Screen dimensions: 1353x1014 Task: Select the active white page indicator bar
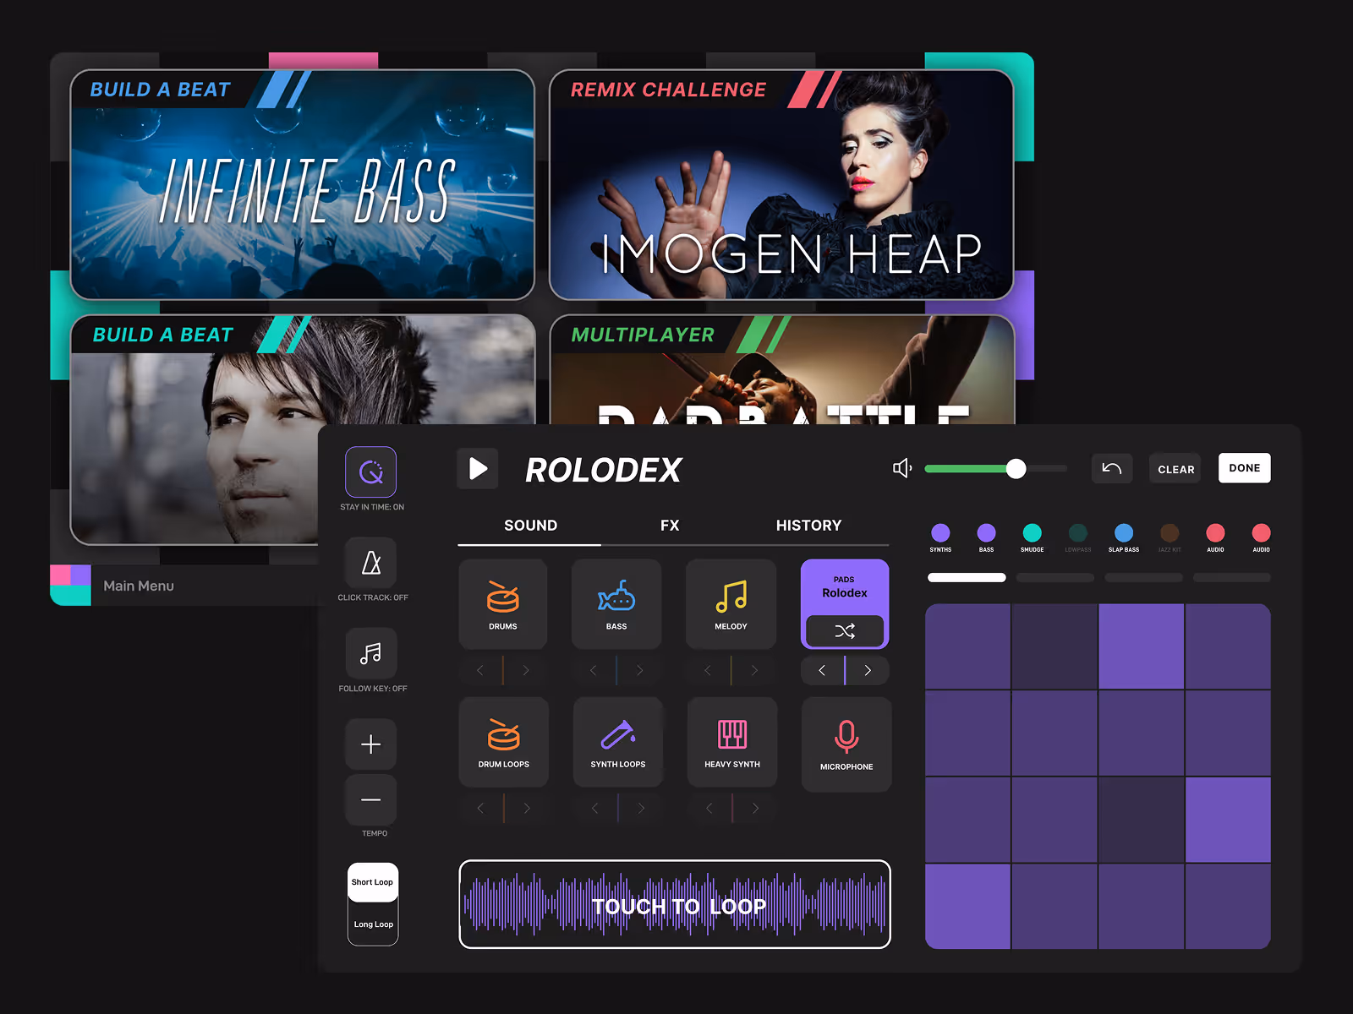pos(967,578)
